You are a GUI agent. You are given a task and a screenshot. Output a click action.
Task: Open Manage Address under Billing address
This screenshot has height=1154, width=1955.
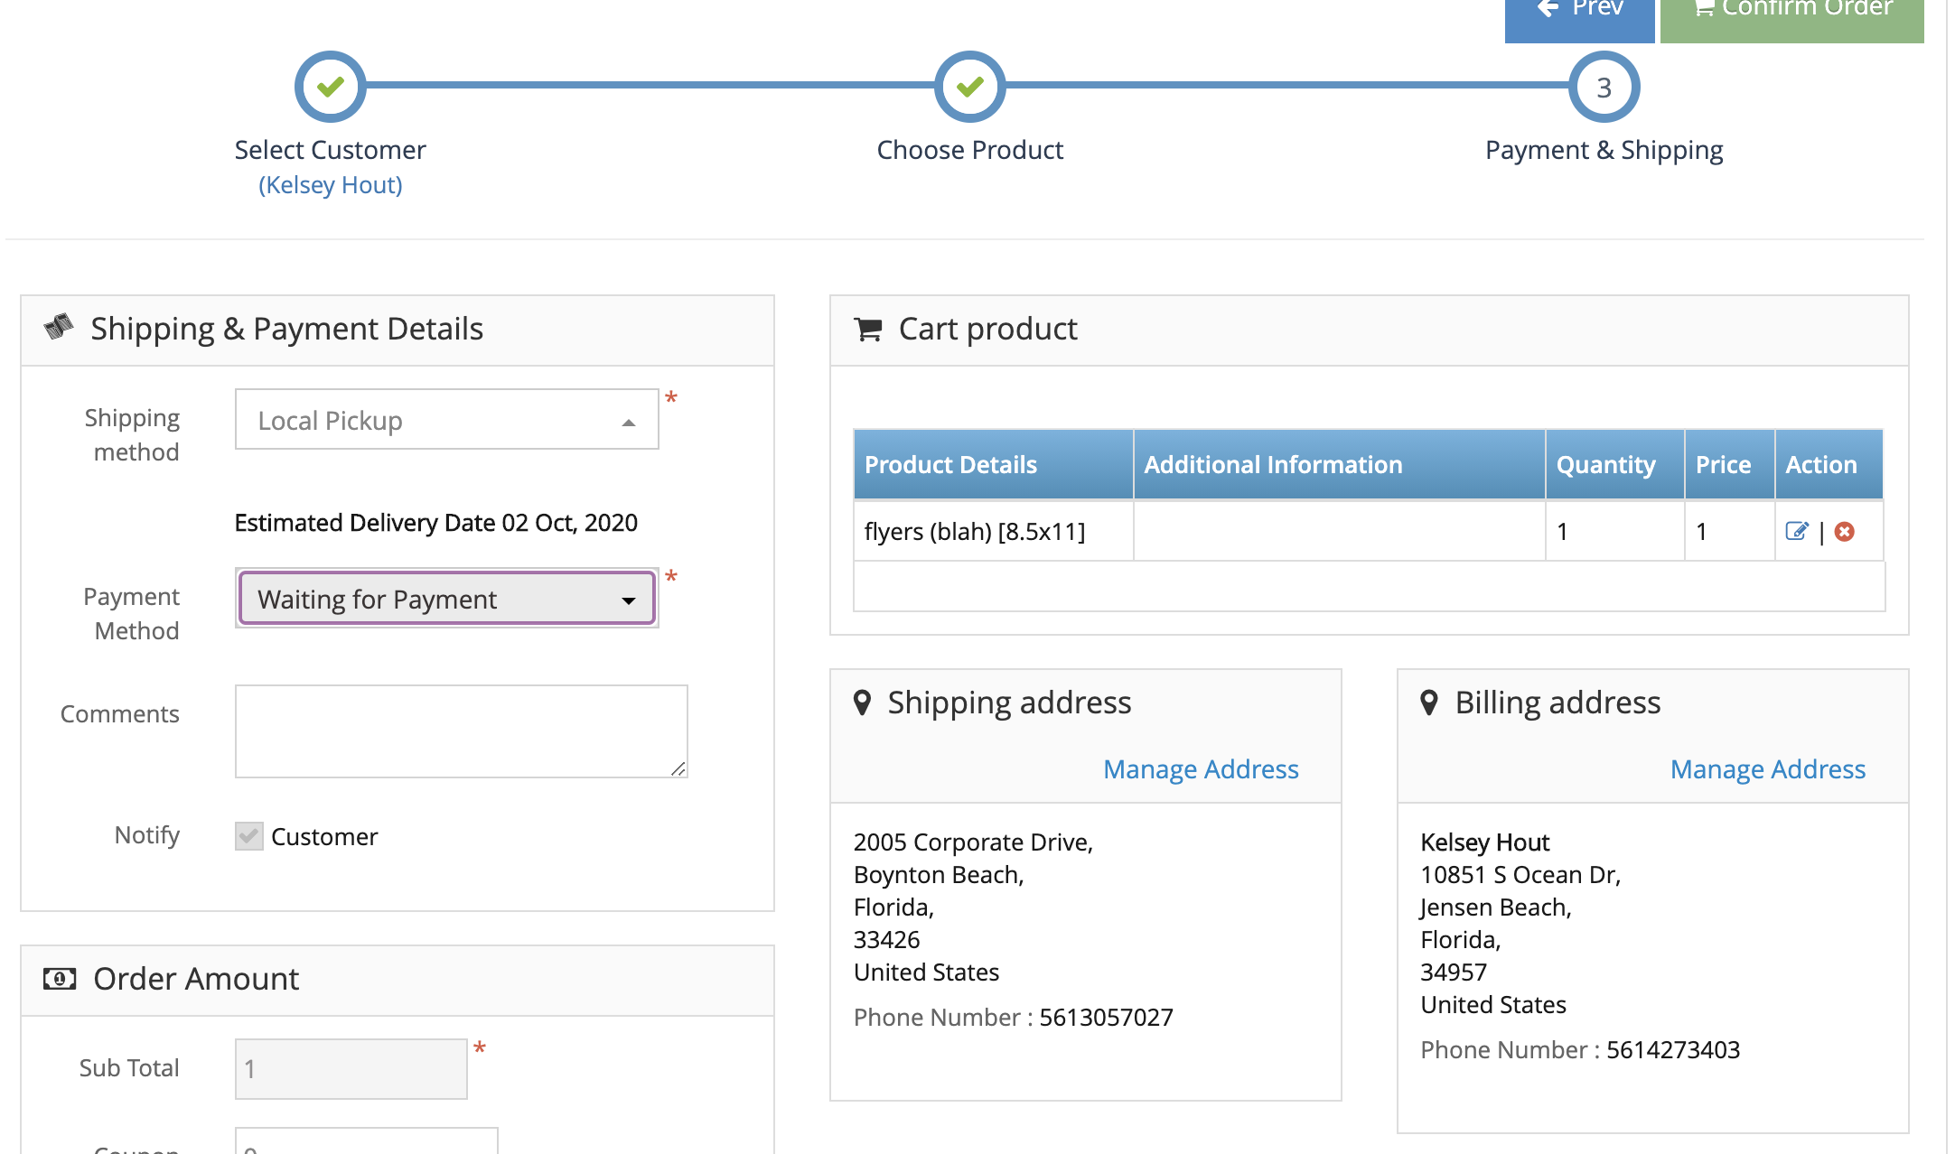click(1767, 769)
